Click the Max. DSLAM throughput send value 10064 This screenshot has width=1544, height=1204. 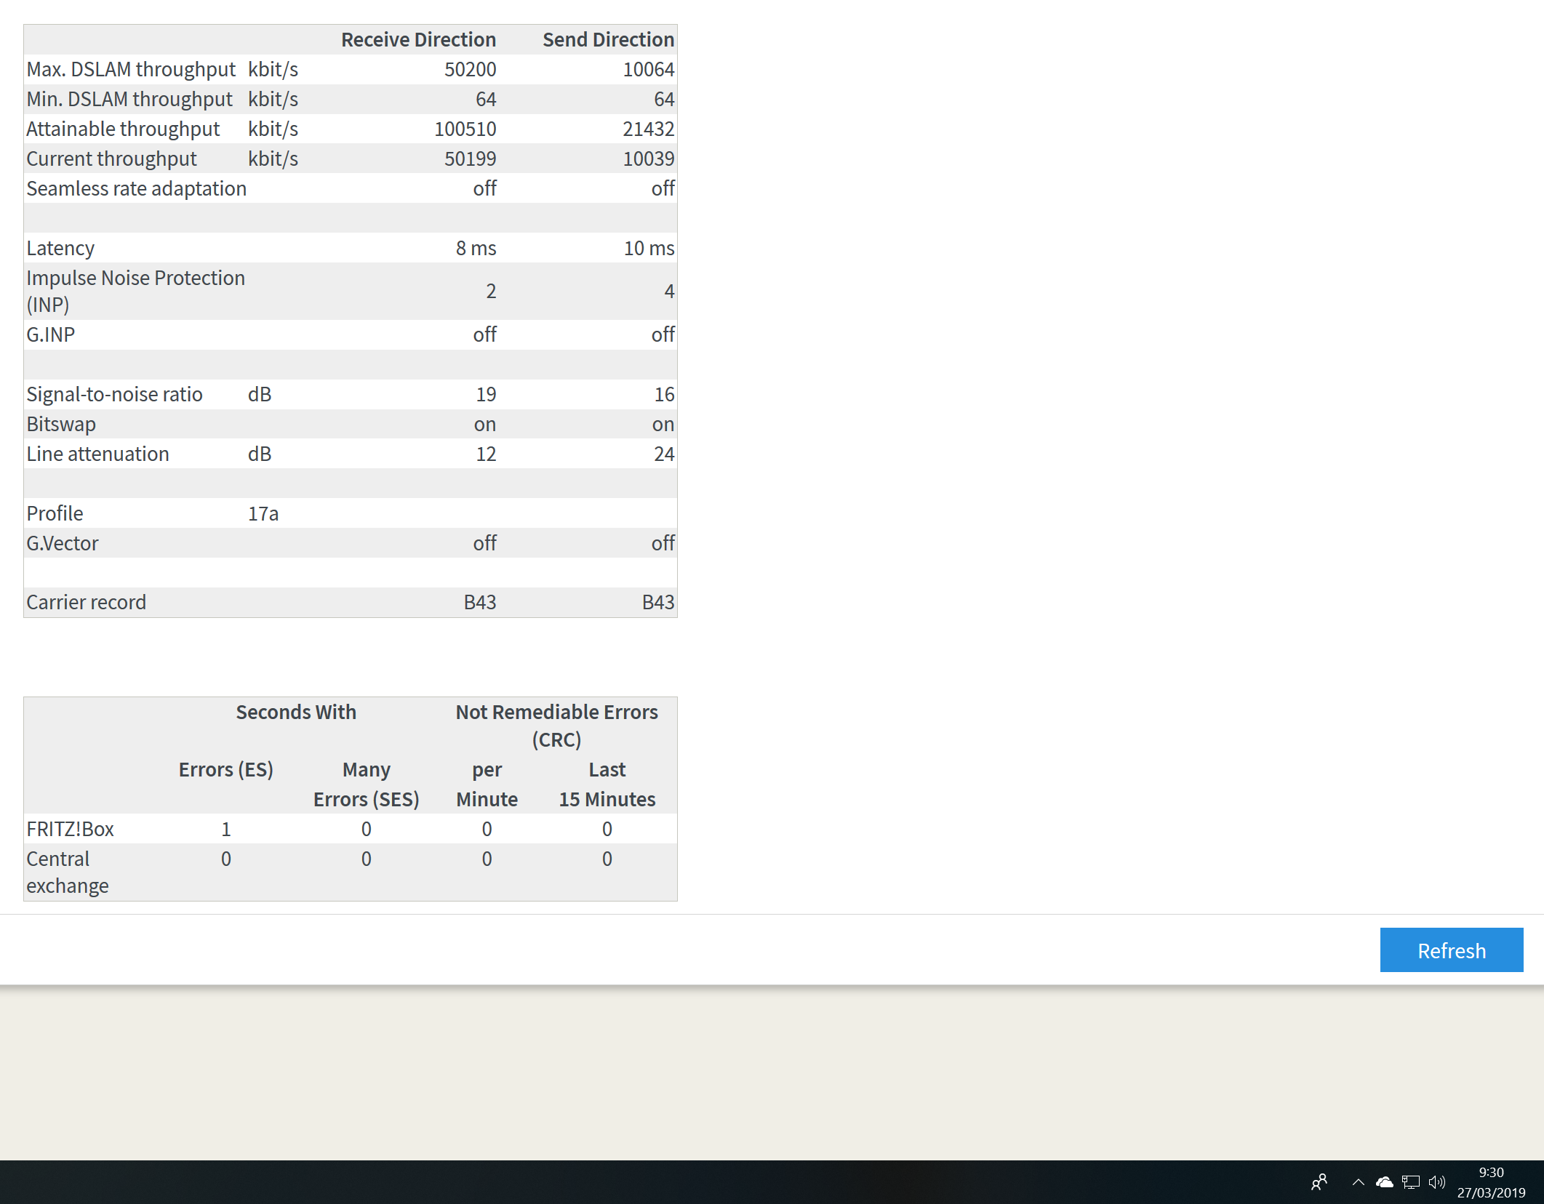(x=648, y=69)
